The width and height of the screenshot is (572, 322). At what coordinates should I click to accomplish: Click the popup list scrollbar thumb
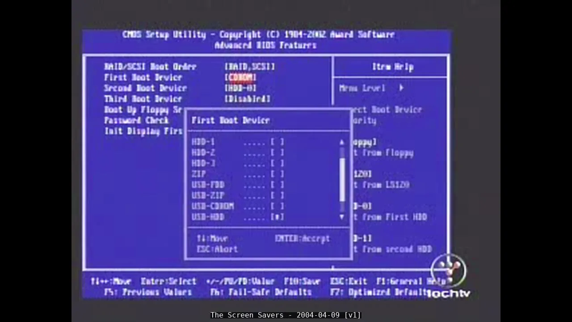pos(342,180)
